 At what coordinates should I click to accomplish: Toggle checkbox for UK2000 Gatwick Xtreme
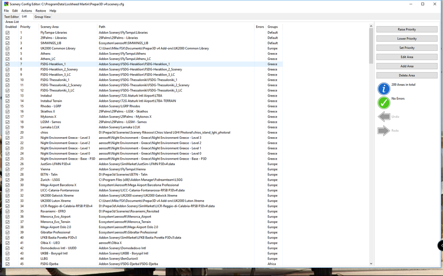pos(8,196)
